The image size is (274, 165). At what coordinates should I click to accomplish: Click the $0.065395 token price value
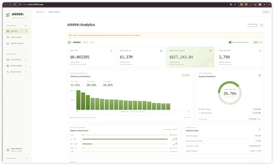tap(80, 57)
